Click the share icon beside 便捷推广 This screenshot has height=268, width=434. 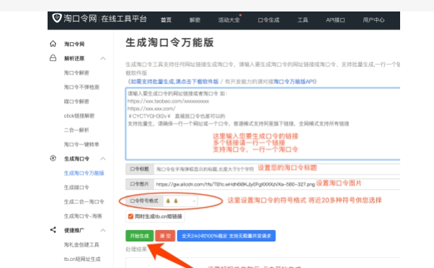click(x=53, y=230)
